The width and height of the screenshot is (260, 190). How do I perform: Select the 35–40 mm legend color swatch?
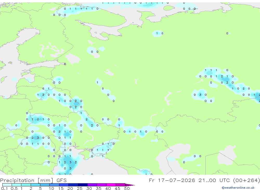coord(102,185)
